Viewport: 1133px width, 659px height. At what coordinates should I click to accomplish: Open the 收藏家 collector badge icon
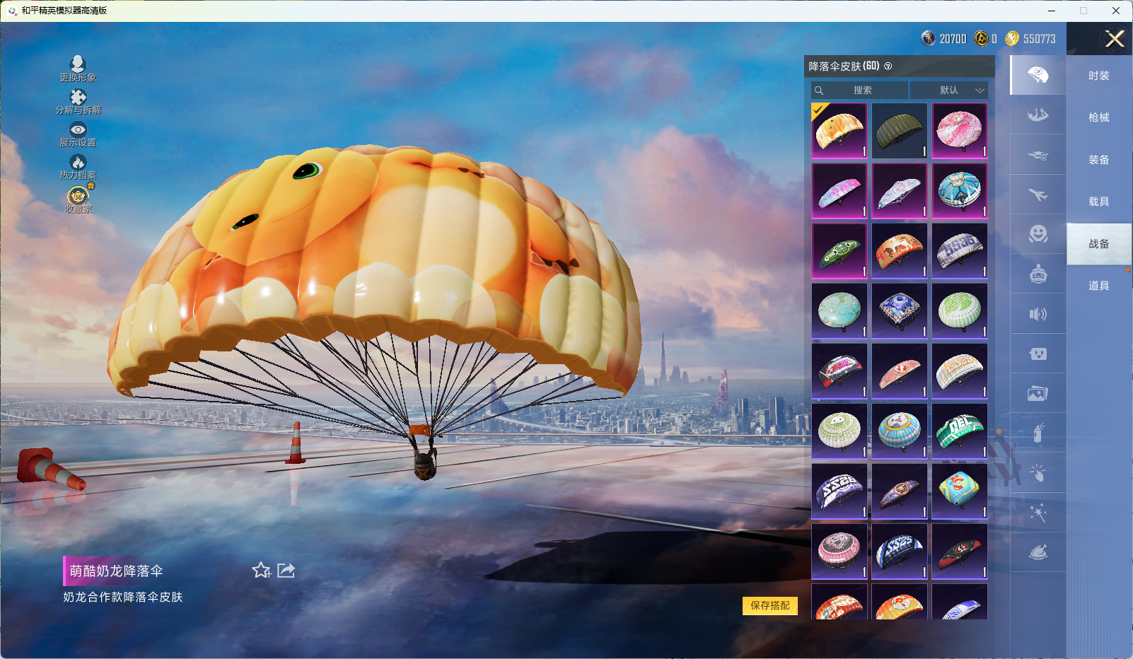click(x=78, y=198)
